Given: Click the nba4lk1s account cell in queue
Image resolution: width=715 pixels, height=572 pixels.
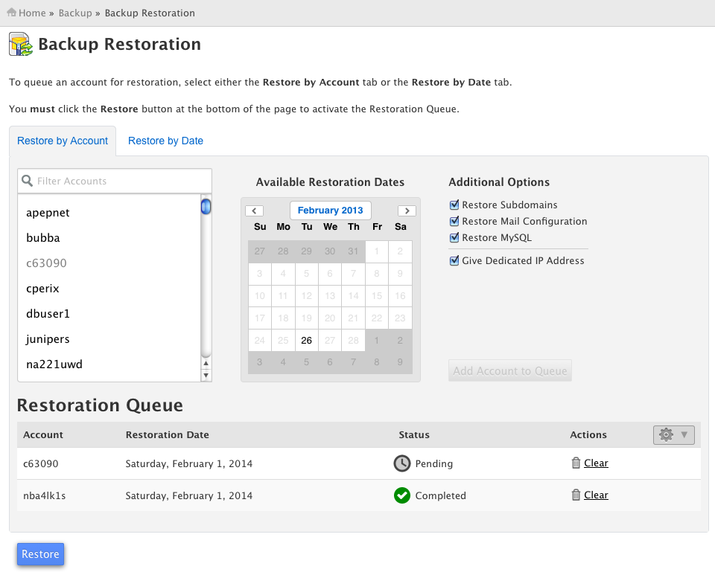Looking at the screenshot, I should (44, 495).
